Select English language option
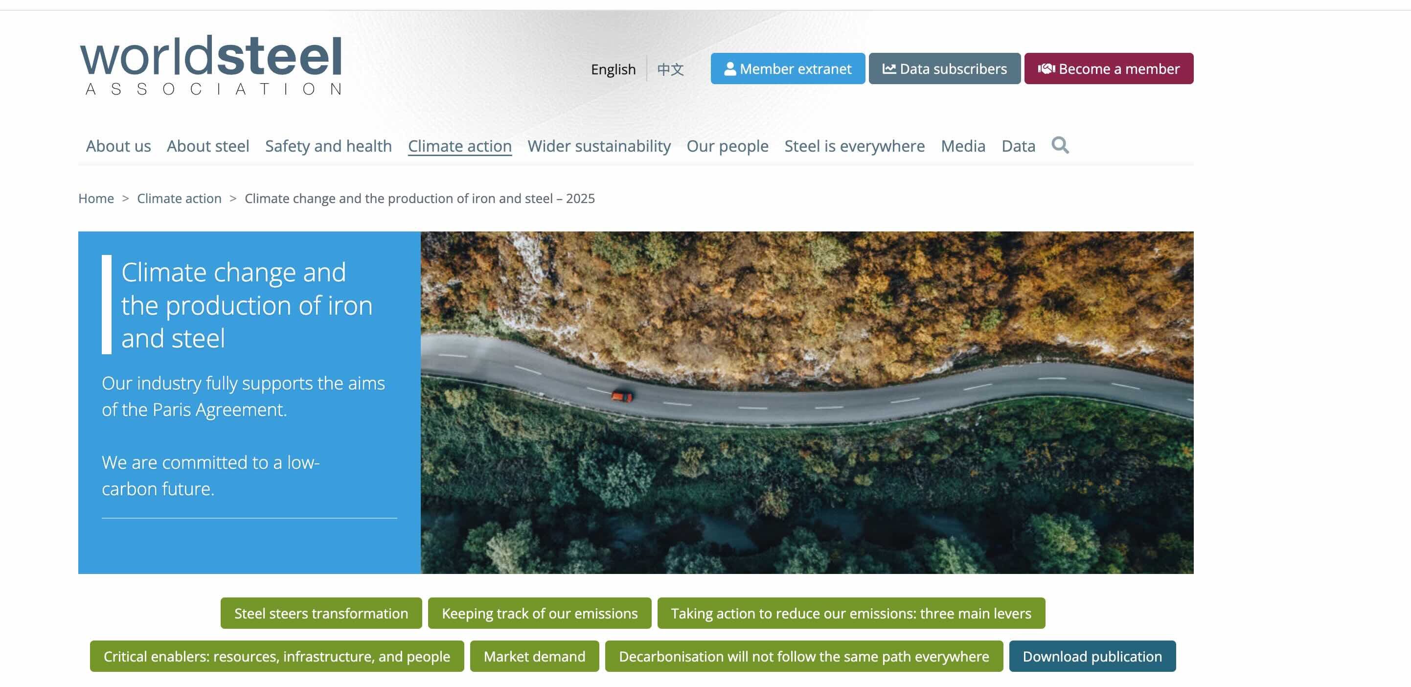 [613, 69]
